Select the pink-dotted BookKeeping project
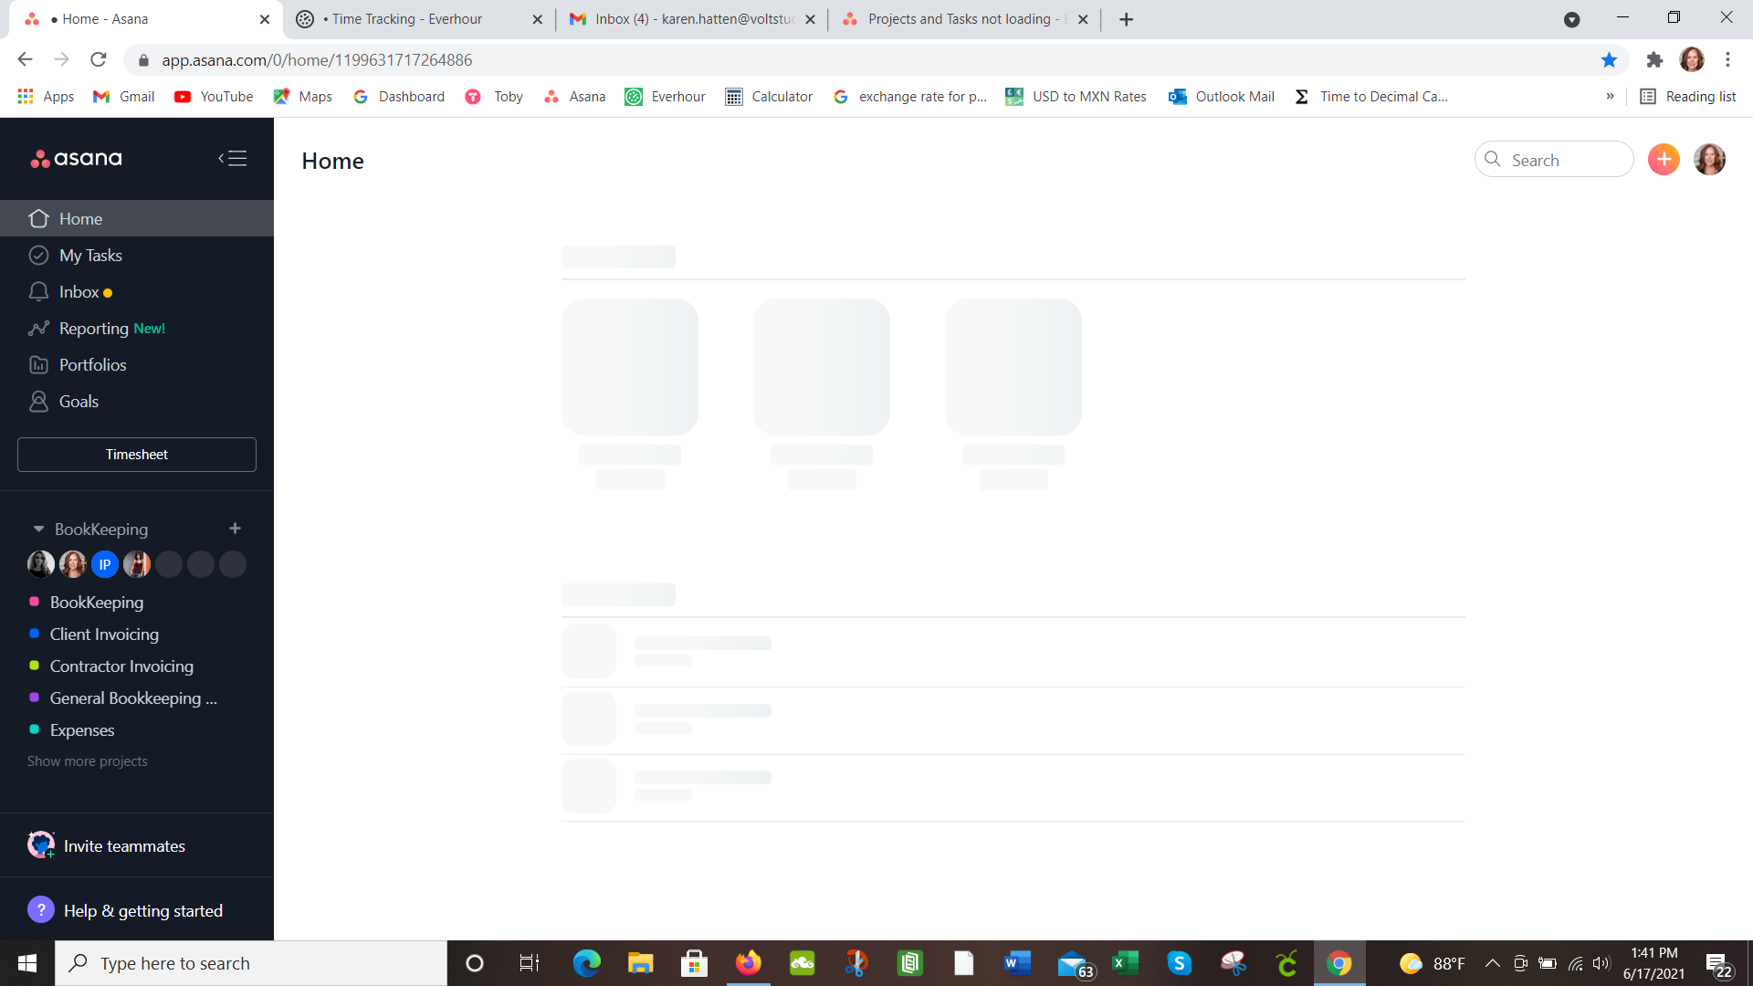The height and width of the screenshot is (986, 1753). point(96,603)
